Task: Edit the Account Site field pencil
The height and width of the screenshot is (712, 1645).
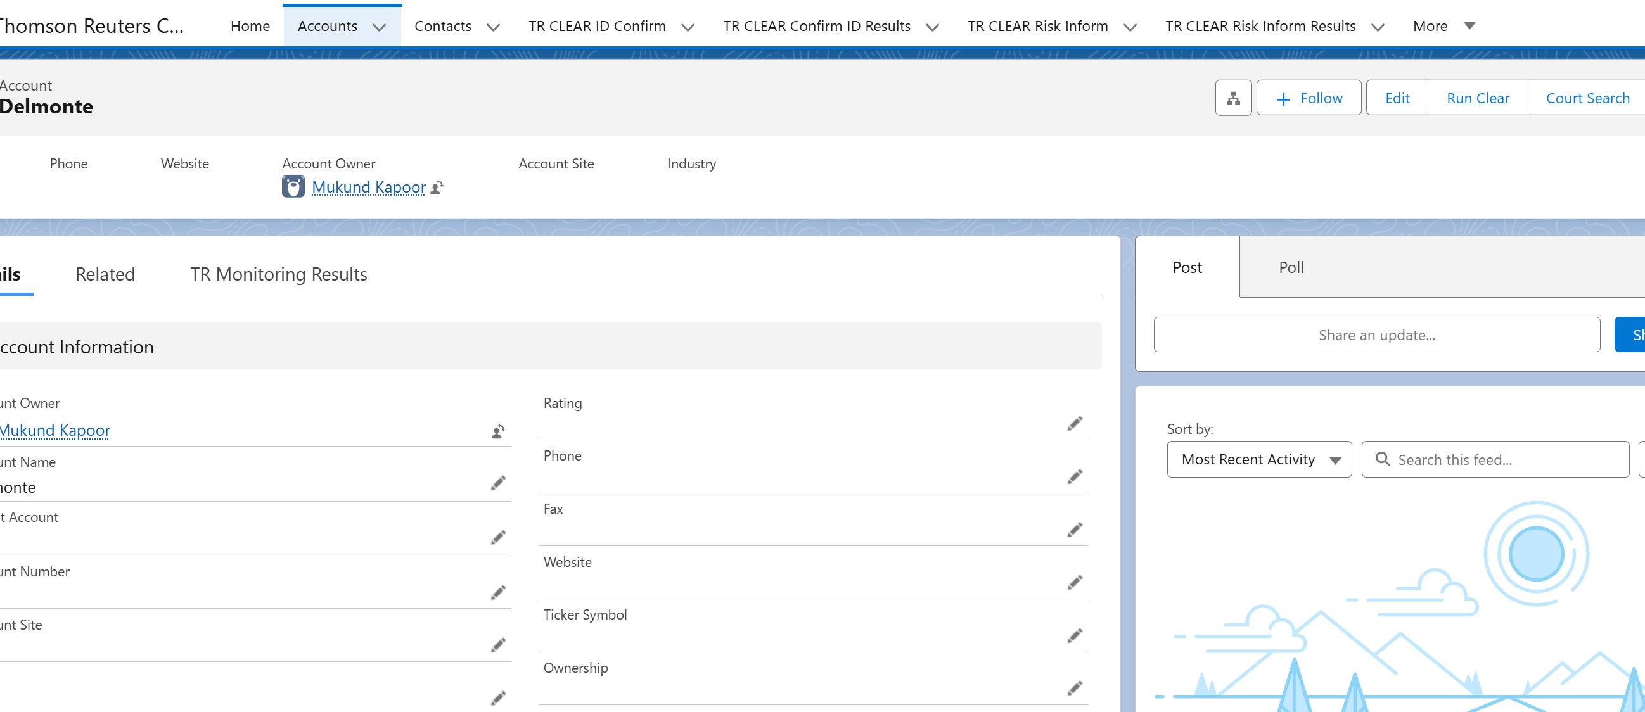Action: [498, 645]
